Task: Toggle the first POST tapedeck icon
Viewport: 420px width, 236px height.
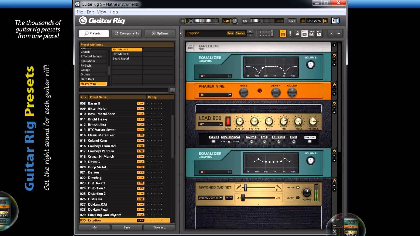Action: tap(304, 33)
